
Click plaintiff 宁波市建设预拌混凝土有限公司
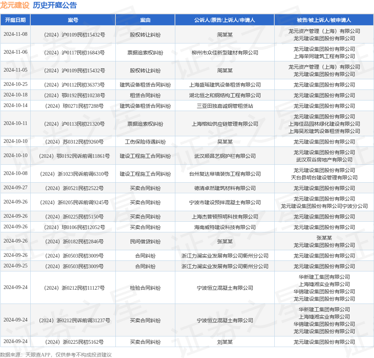[225, 202]
